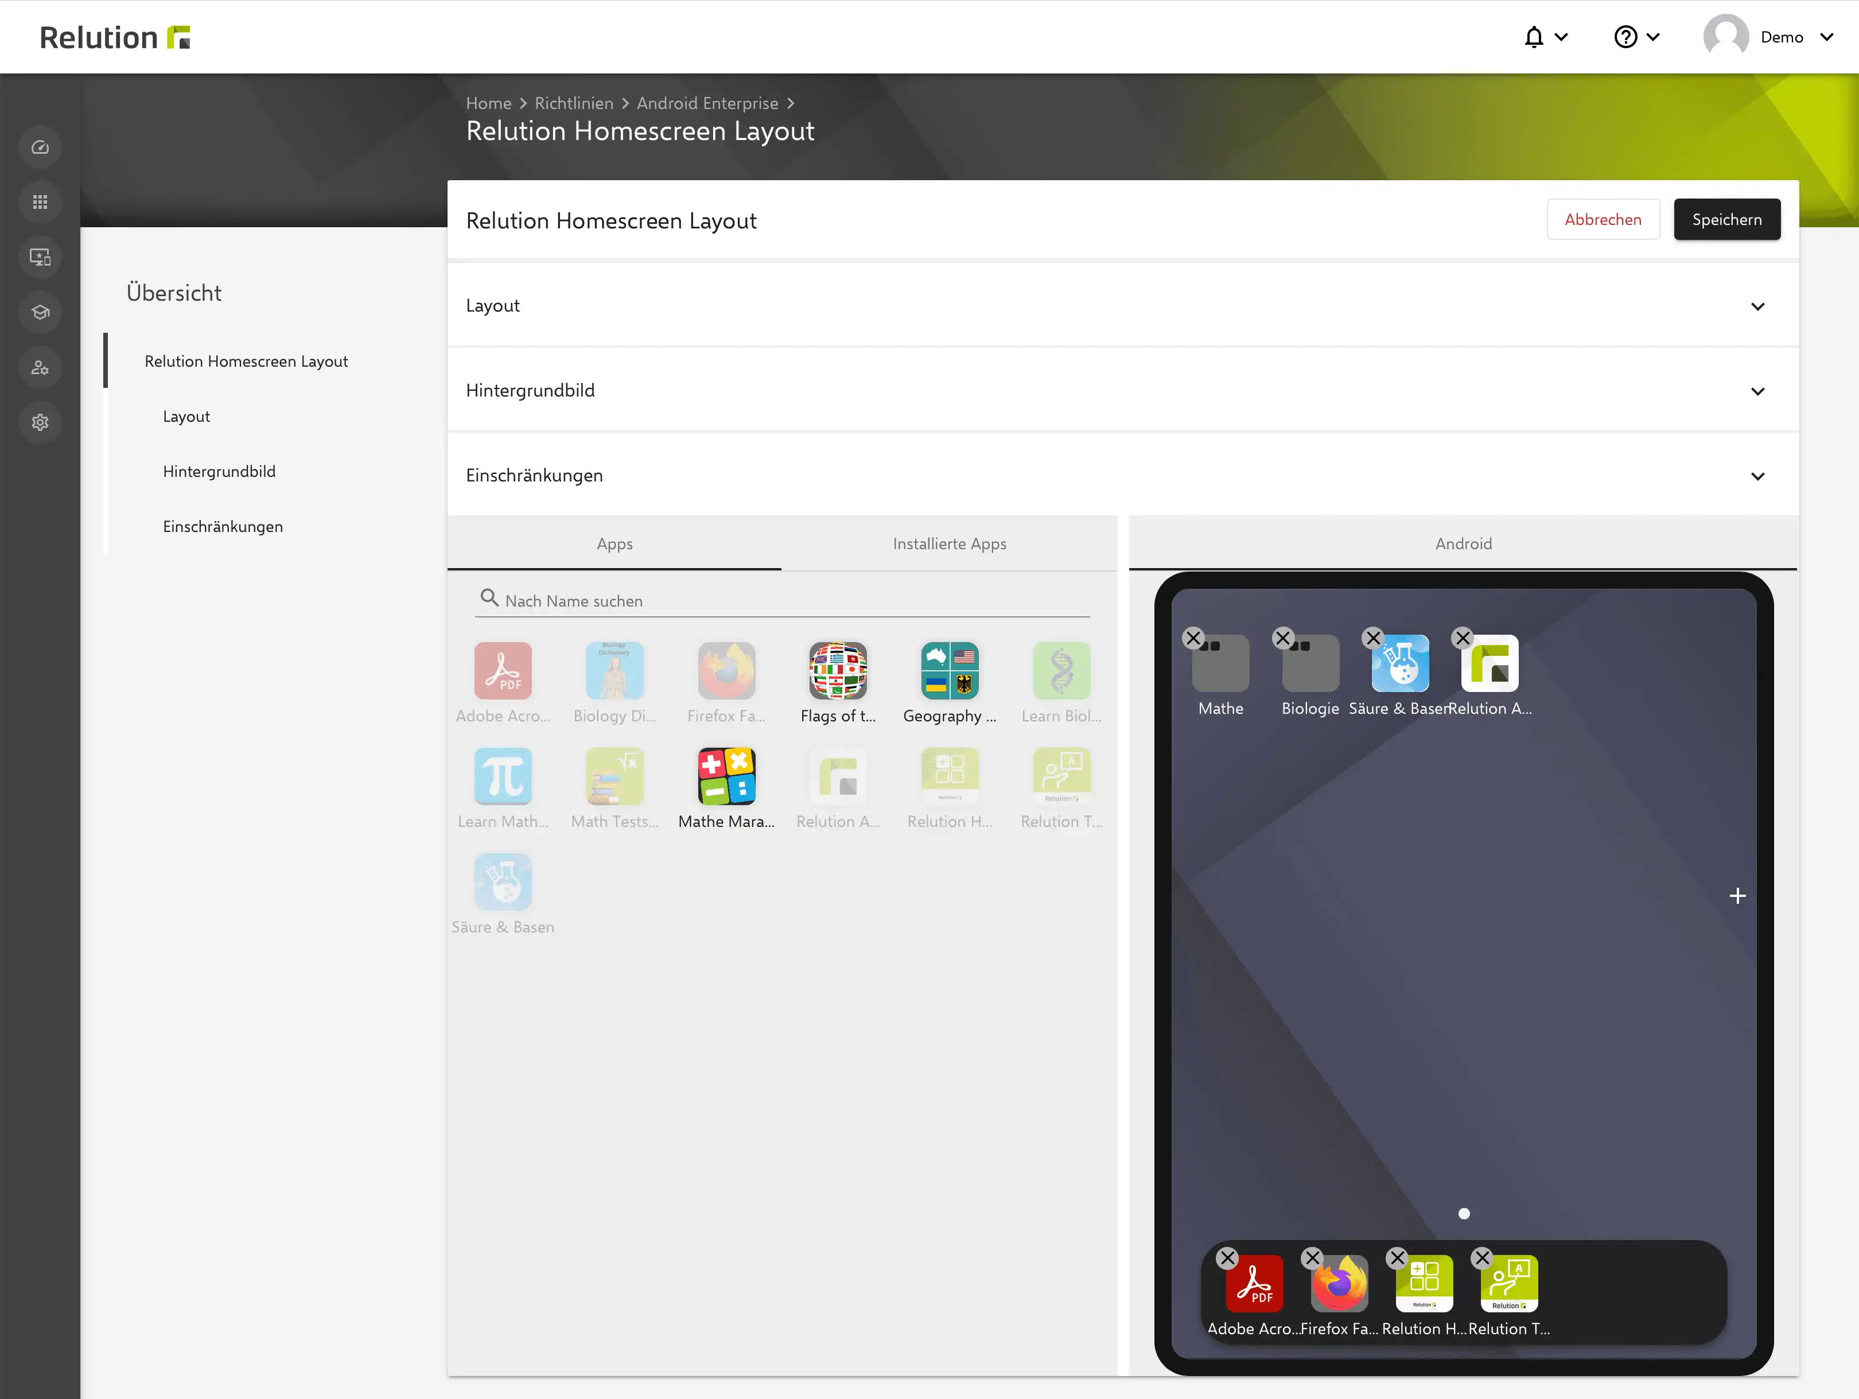Select the Relution Teacher app in Apps list
Screen dimensions: 1859x1399
pyautogui.click(x=1061, y=776)
